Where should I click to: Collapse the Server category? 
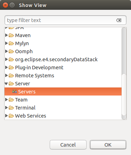(6, 84)
